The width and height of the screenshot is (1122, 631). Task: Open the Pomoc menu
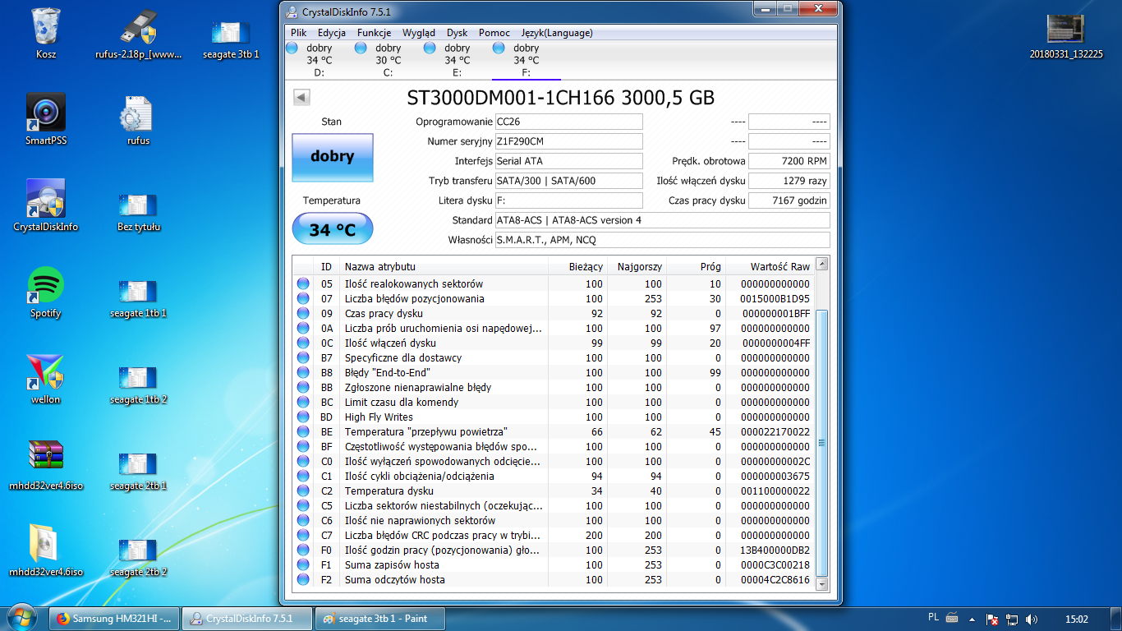494,33
